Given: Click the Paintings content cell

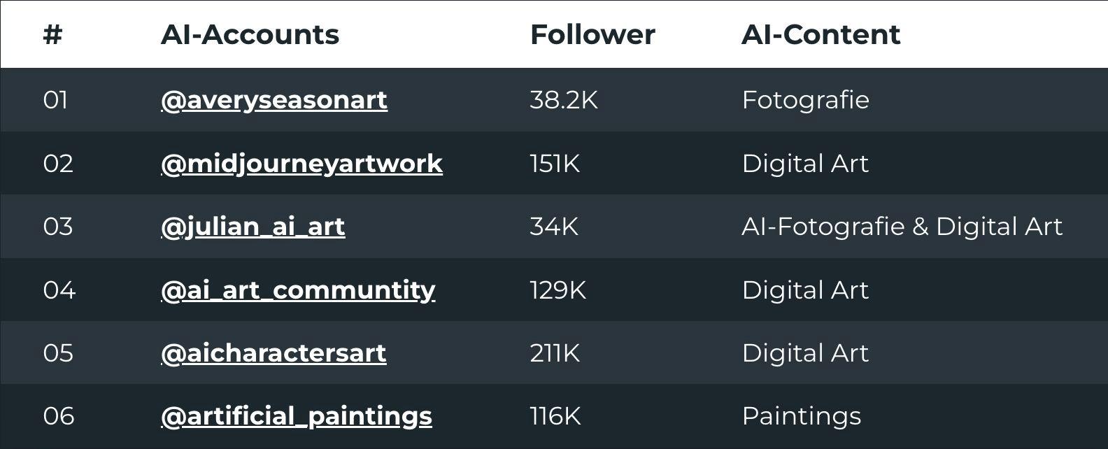Looking at the screenshot, I should click(801, 416).
